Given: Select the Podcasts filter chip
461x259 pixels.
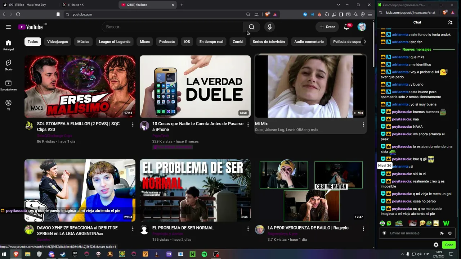Looking at the screenshot, I should (x=167, y=42).
